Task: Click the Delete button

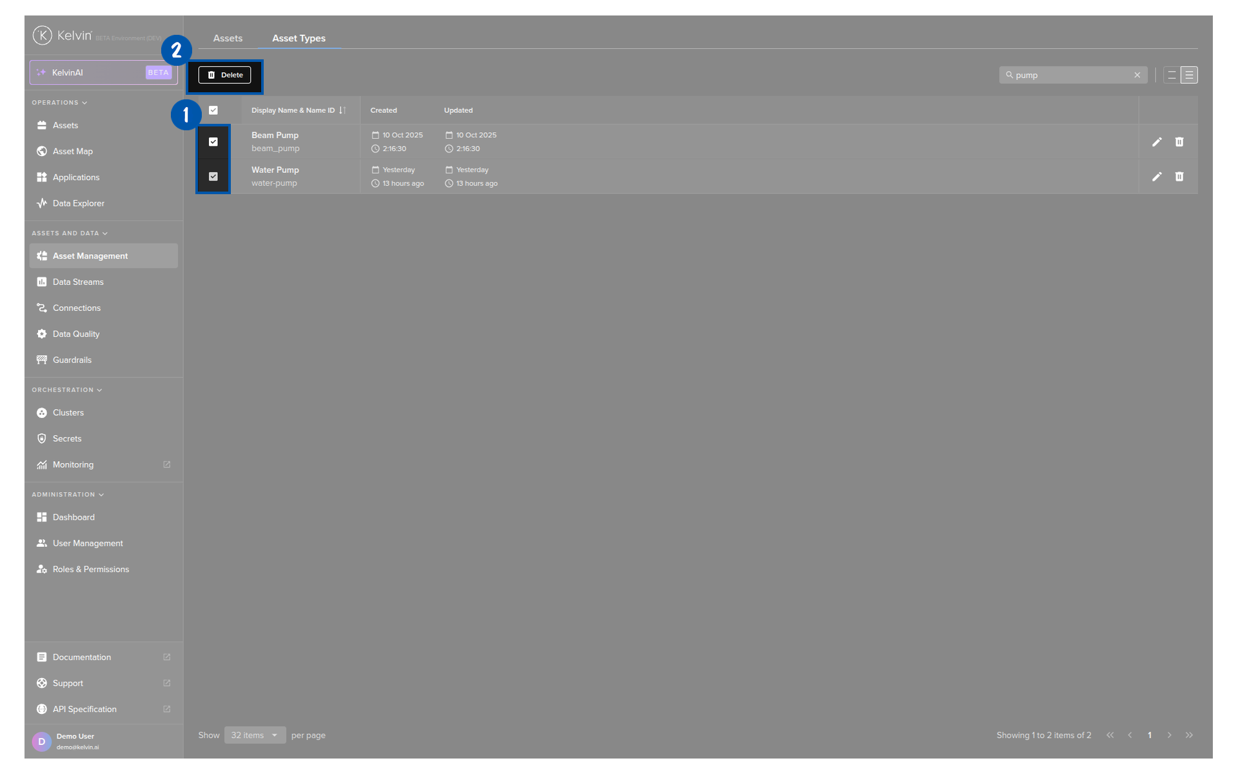Action: pyautogui.click(x=224, y=75)
